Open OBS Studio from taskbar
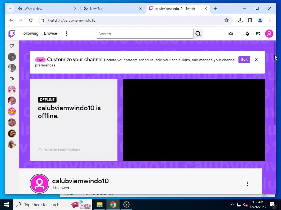The image size is (281, 210). coord(126,205)
